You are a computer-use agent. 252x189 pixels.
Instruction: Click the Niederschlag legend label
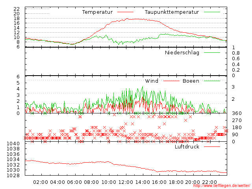[182, 53]
